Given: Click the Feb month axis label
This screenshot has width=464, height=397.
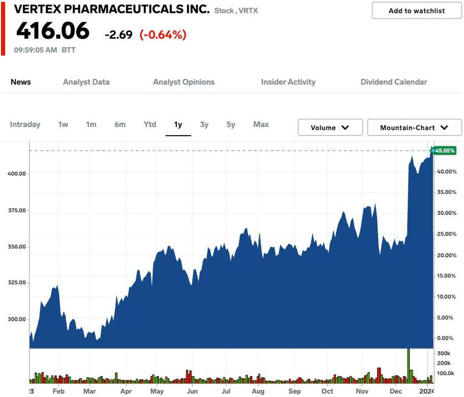Looking at the screenshot, I should point(59,391).
